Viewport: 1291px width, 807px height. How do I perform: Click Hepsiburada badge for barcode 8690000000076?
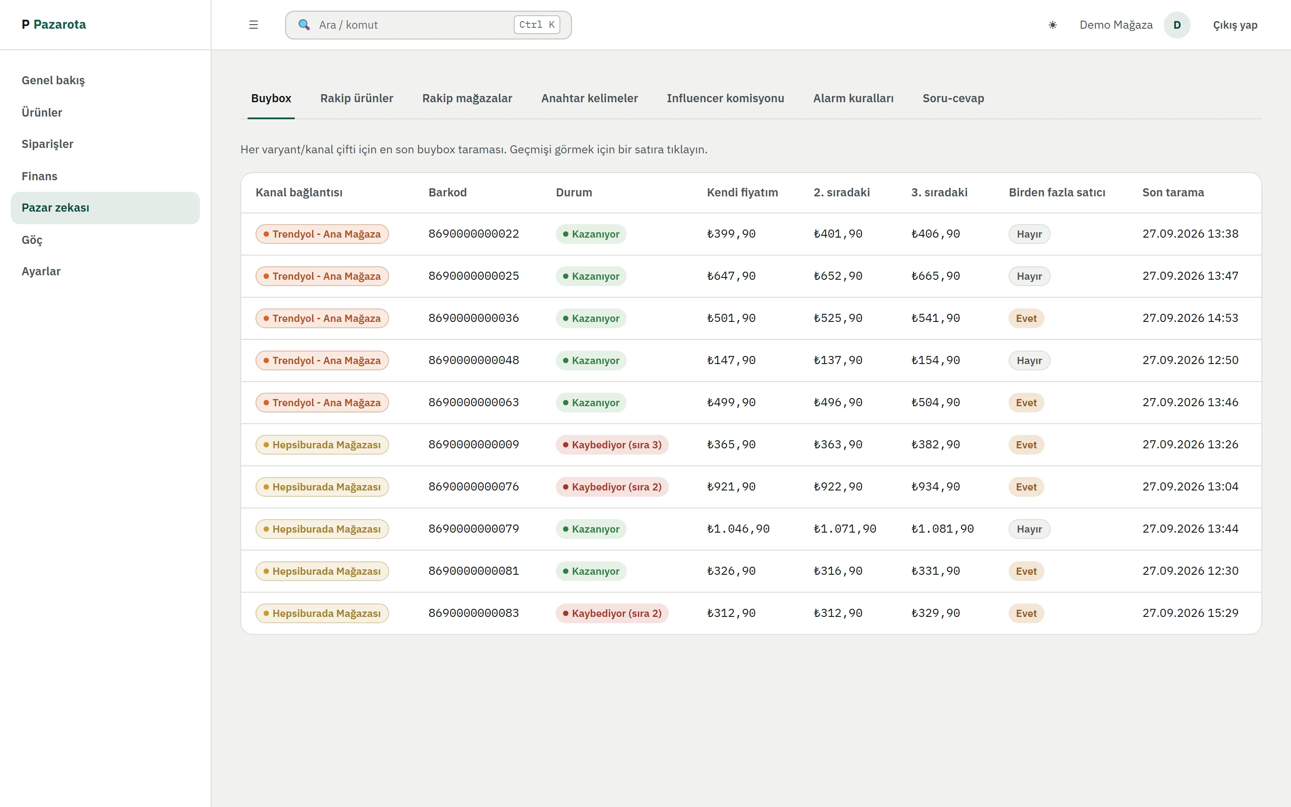point(322,487)
